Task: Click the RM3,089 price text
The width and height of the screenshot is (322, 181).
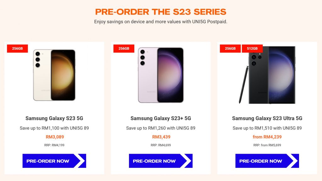Action: [55, 137]
